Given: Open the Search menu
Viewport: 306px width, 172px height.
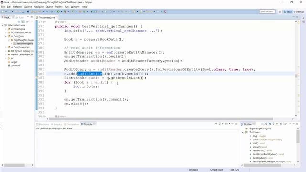Looking at the screenshot, I should (49, 7).
